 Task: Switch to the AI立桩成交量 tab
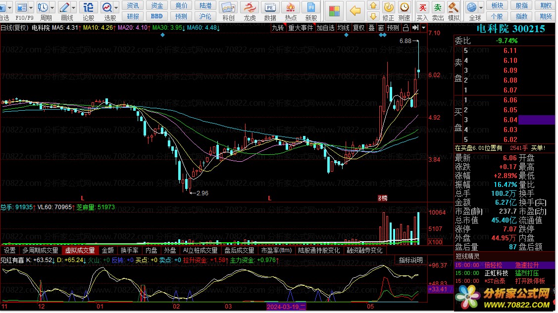click(201, 251)
